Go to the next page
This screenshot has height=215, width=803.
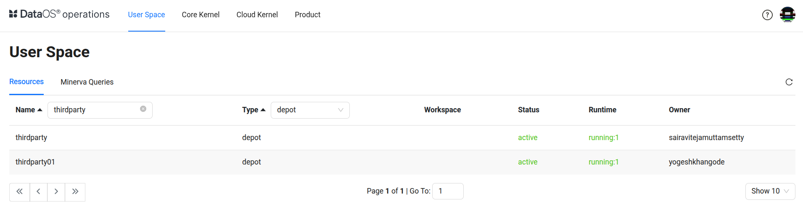56,192
